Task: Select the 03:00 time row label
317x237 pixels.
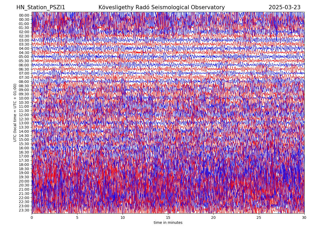Action: click(24, 40)
